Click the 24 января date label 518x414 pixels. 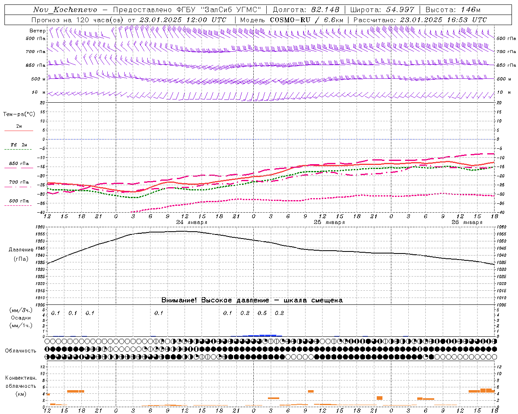tap(192, 222)
